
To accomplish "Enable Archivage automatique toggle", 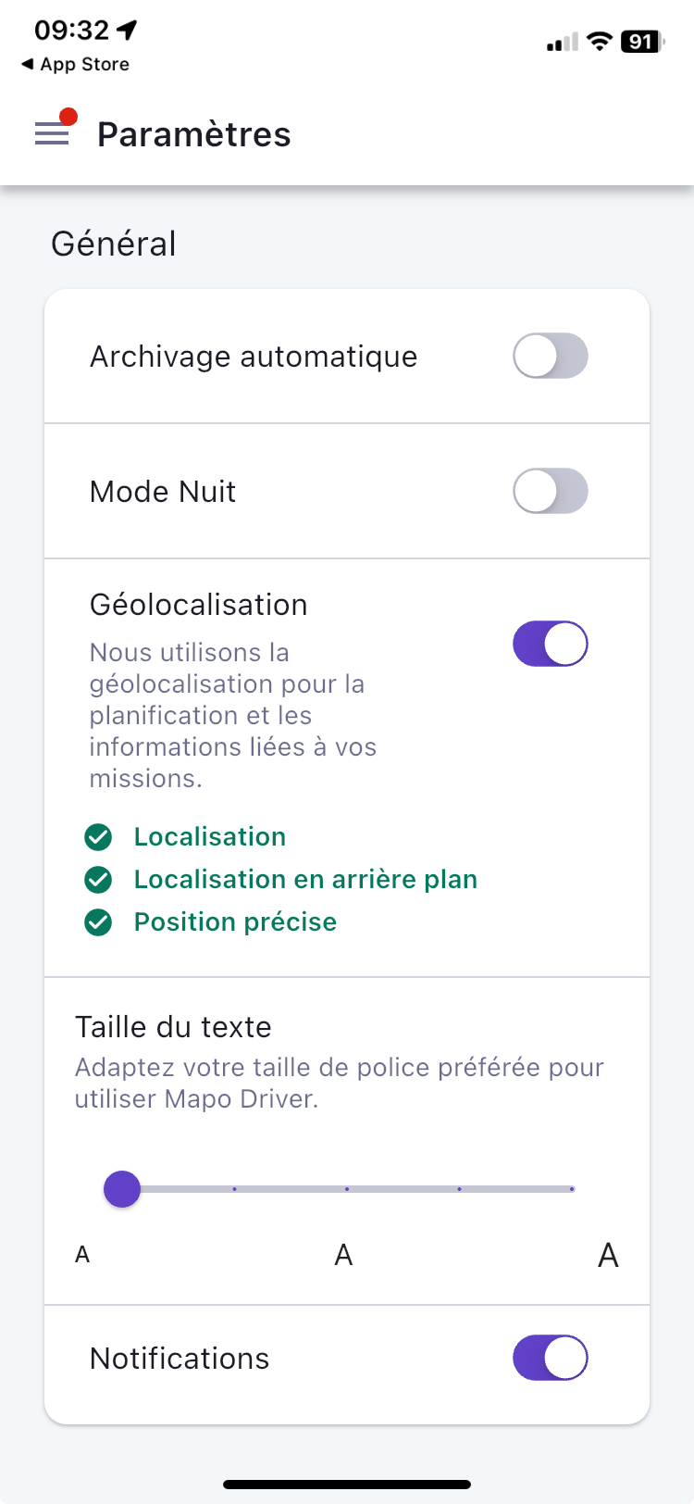I will coord(551,356).
